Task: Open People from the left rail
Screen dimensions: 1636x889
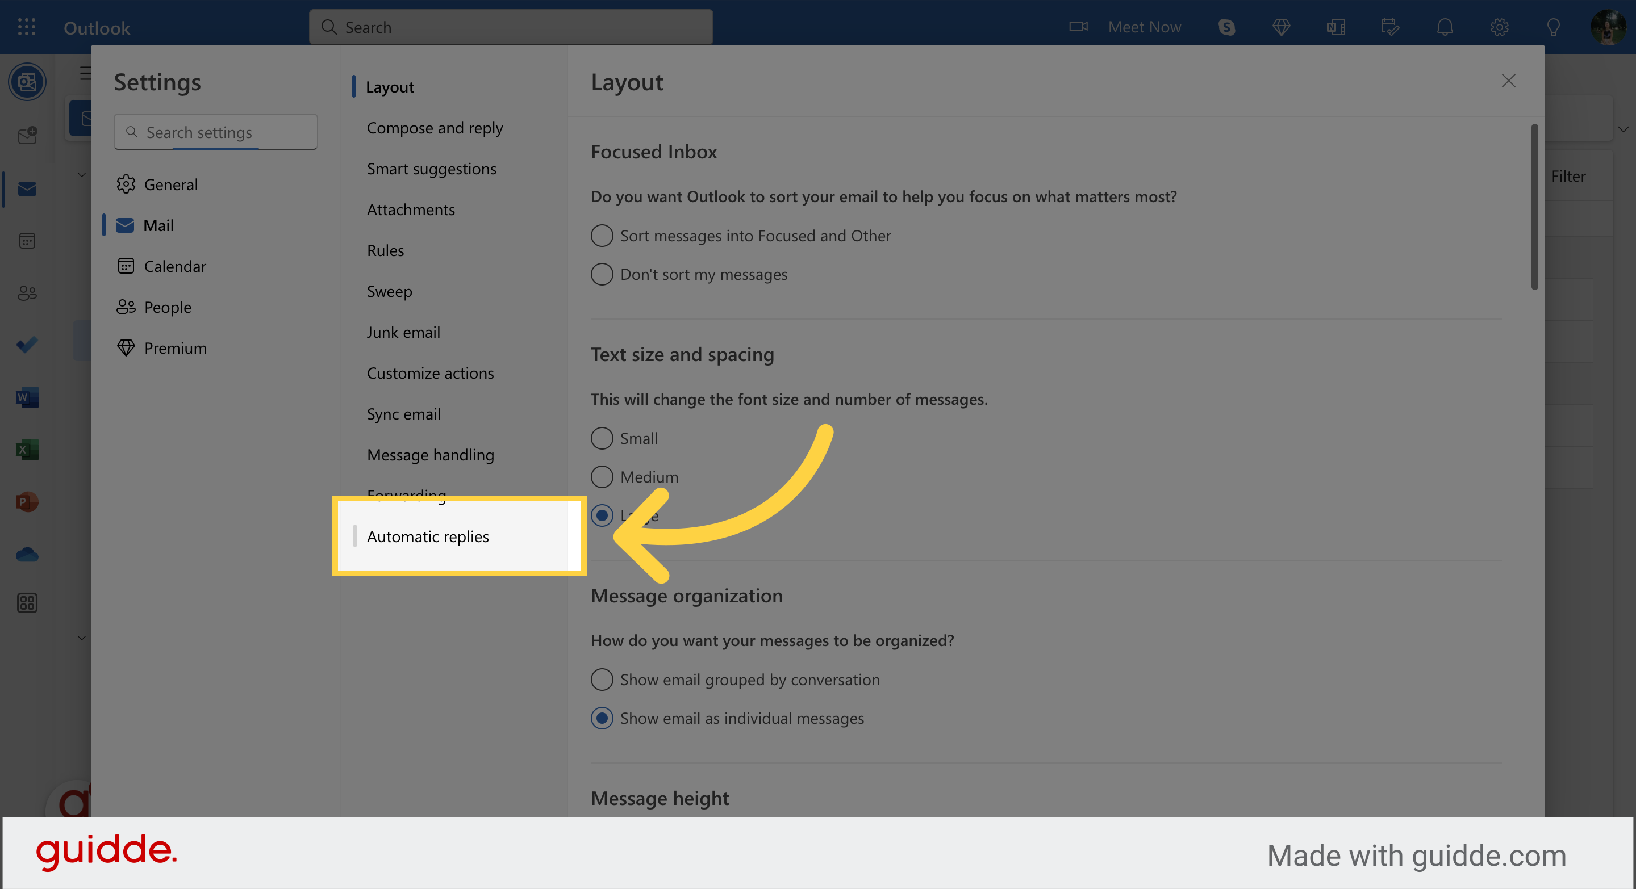Action: pos(27,293)
